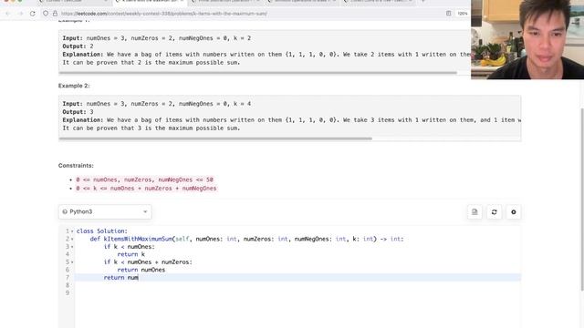This screenshot has height=328, width=584.
Task: Click the browser back arrow
Action: (x=7, y=14)
